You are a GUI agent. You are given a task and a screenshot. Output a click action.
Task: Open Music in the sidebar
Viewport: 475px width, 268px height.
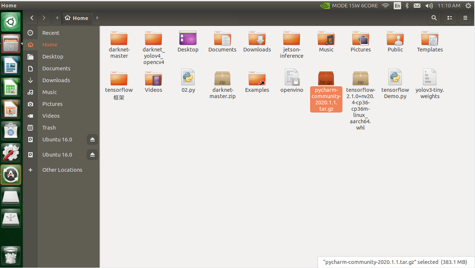click(x=61, y=92)
